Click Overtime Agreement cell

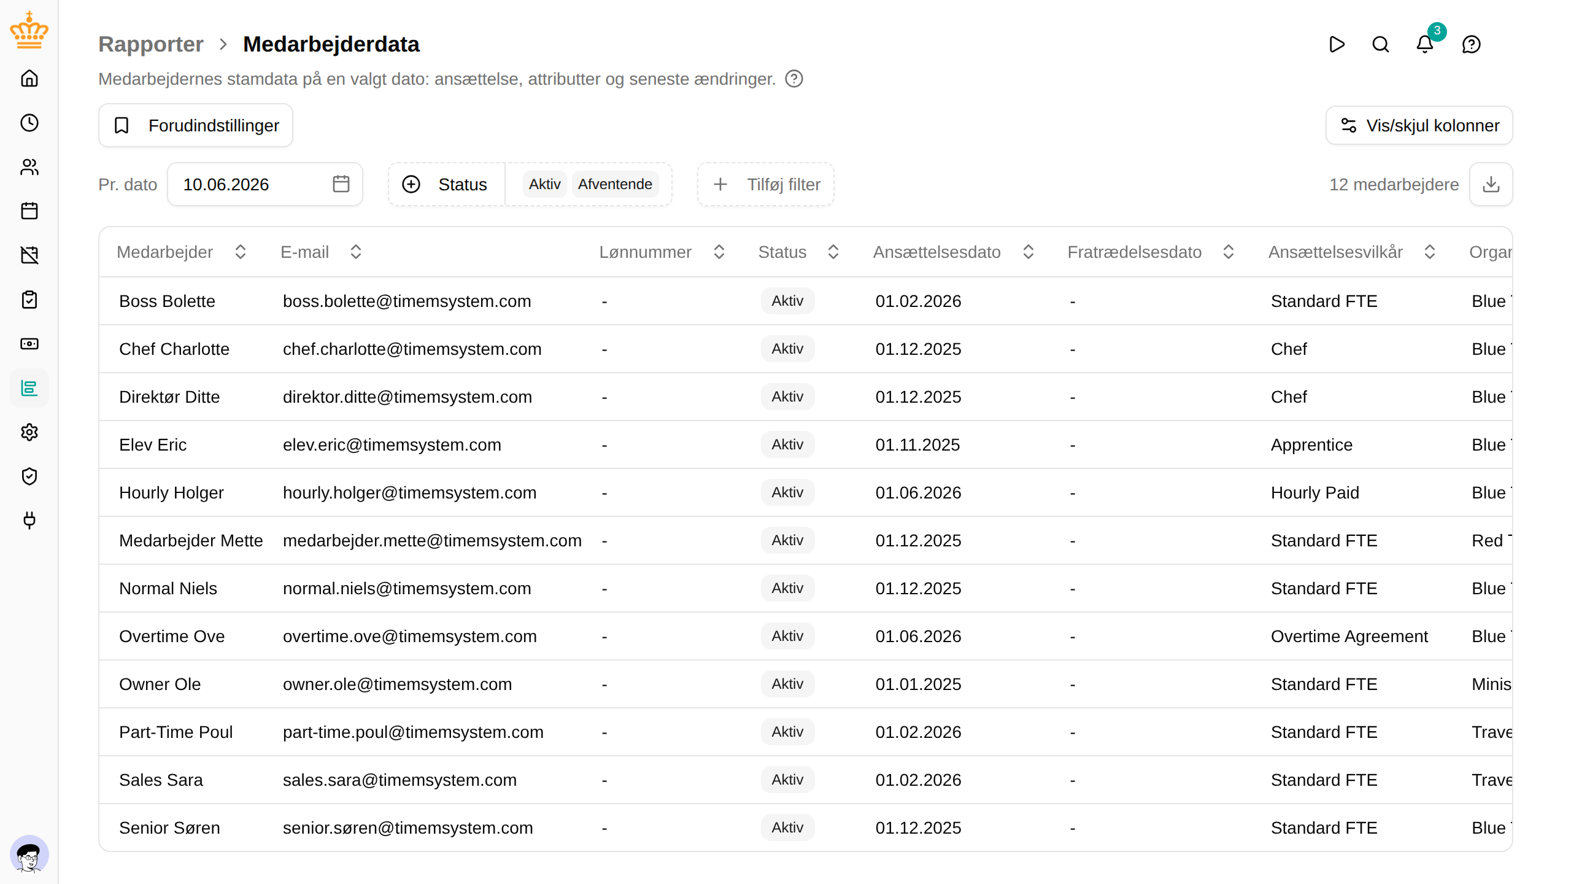pos(1349,636)
